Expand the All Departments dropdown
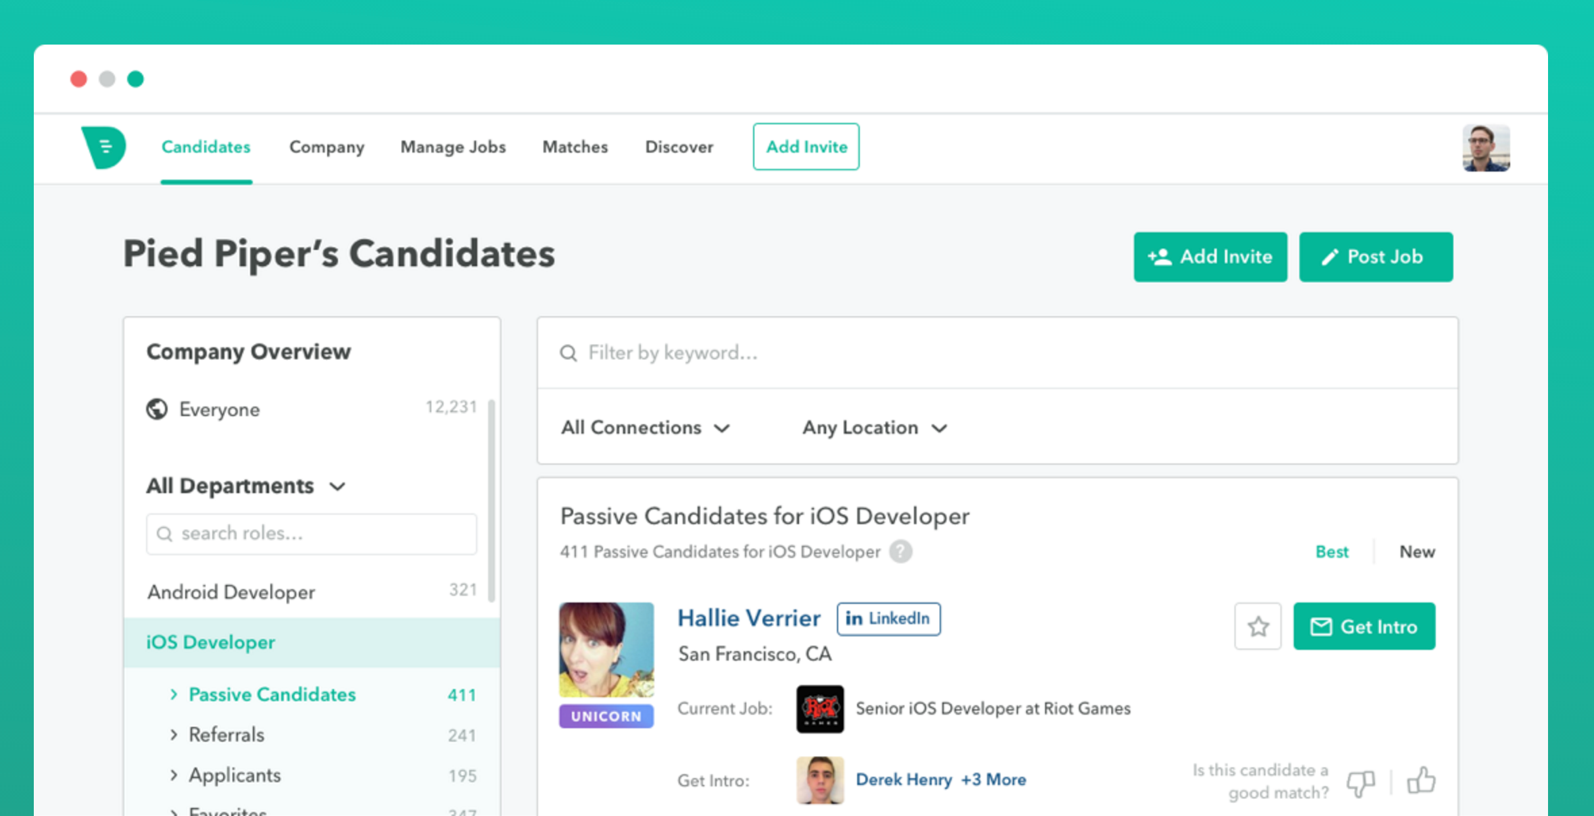Image resolution: width=1594 pixels, height=816 pixels. click(247, 486)
